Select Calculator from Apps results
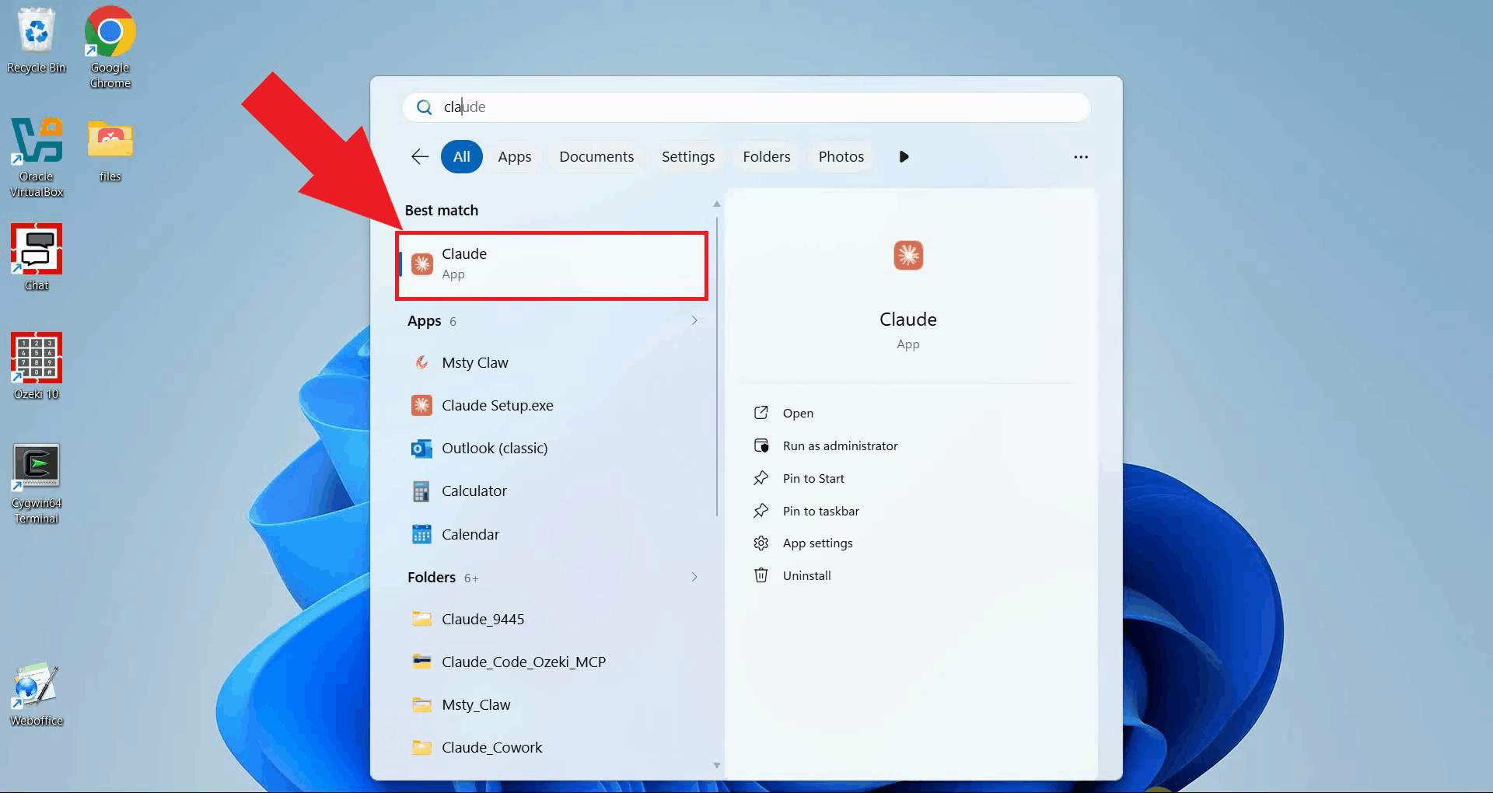The width and height of the screenshot is (1493, 793). pos(554,491)
